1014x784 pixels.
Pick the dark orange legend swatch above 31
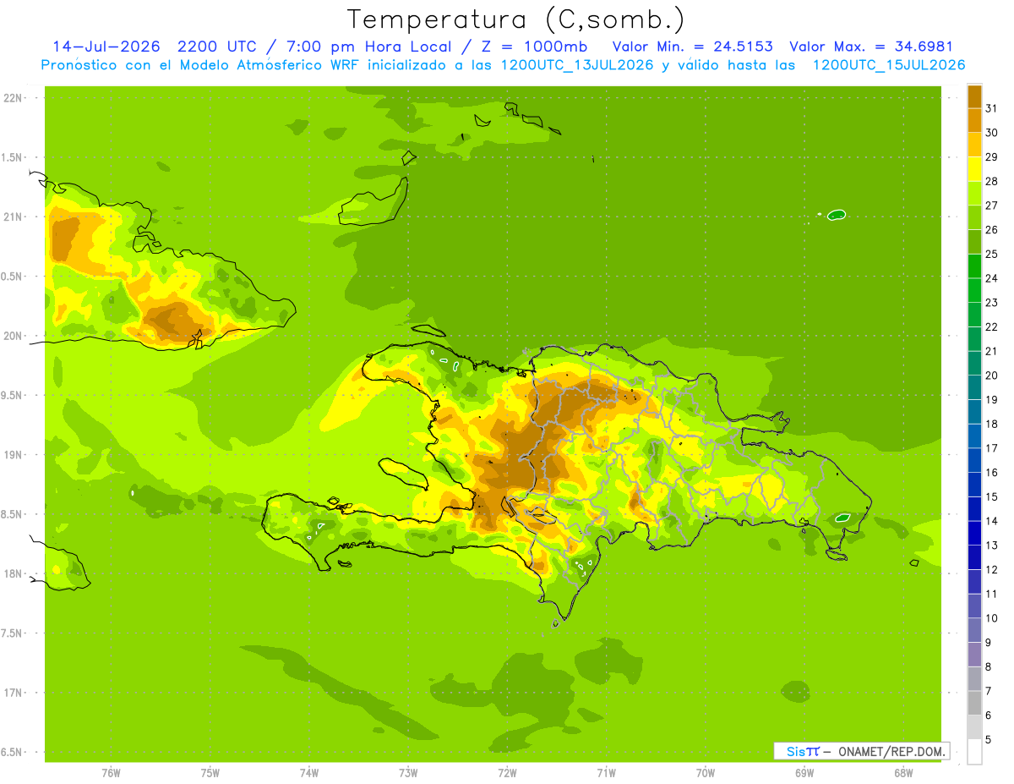[x=974, y=96]
